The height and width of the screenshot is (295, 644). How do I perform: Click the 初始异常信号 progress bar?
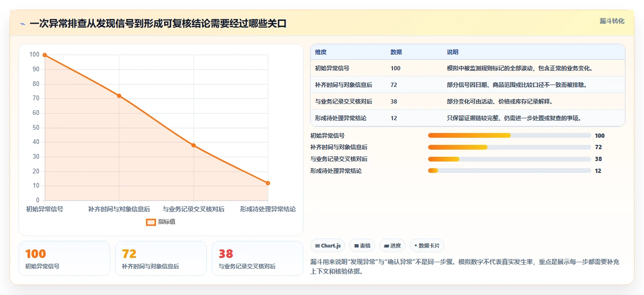click(x=509, y=135)
